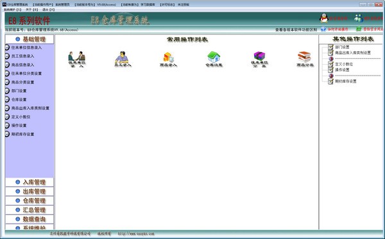The image size is (385, 239).
Task: Click the 操作设置 checklist icon in right panel
Action: point(330,70)
